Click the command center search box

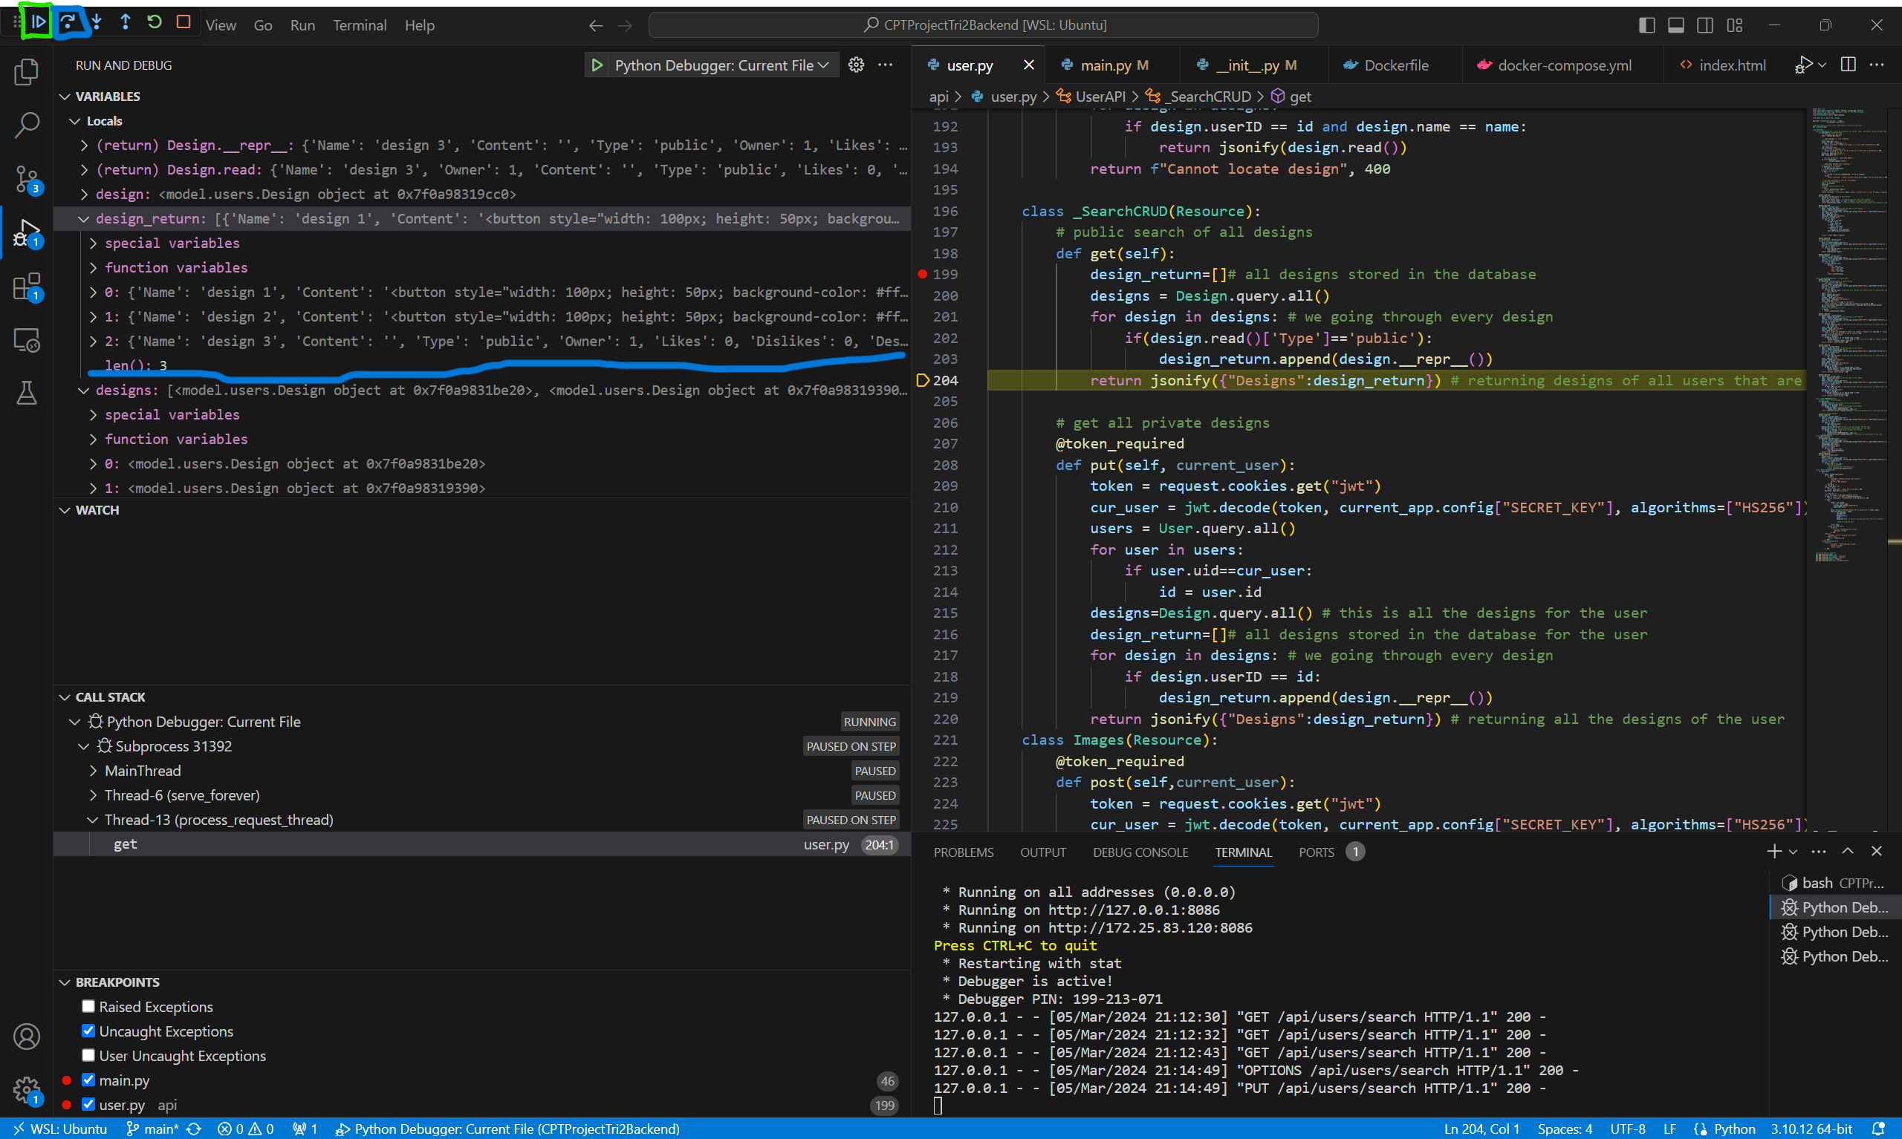pyautogui.click(x=983, y=25)
